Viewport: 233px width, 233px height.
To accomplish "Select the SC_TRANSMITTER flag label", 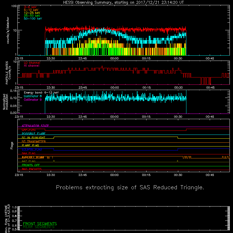I will (33, 142).
